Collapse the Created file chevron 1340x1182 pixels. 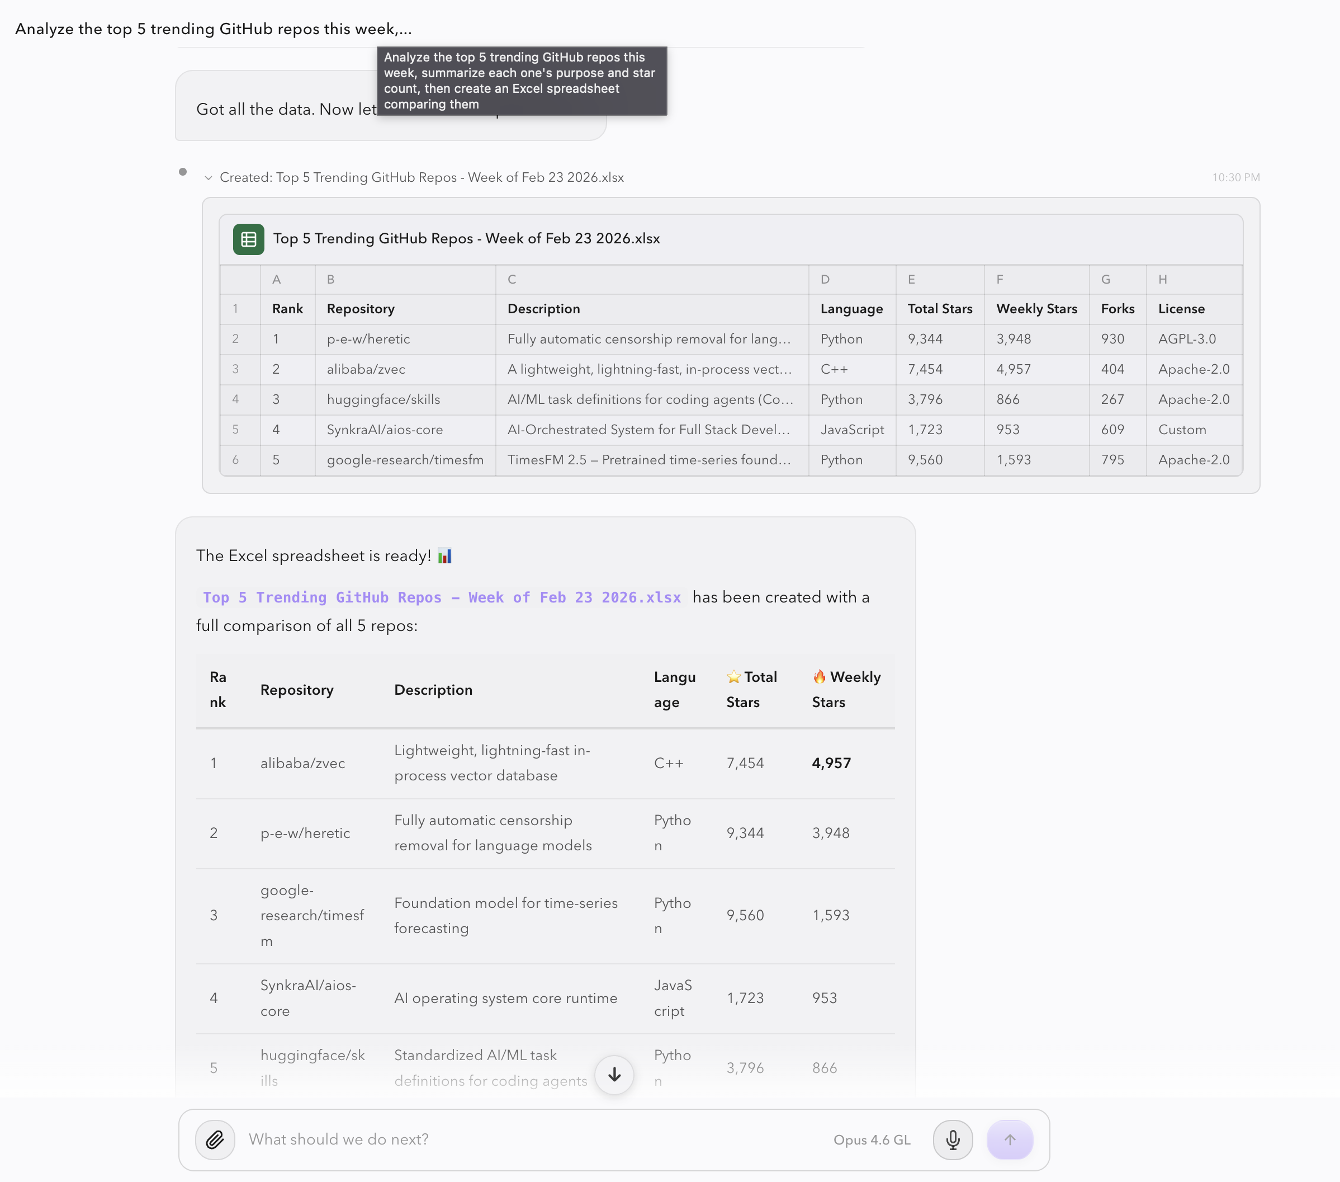[209, 178]
